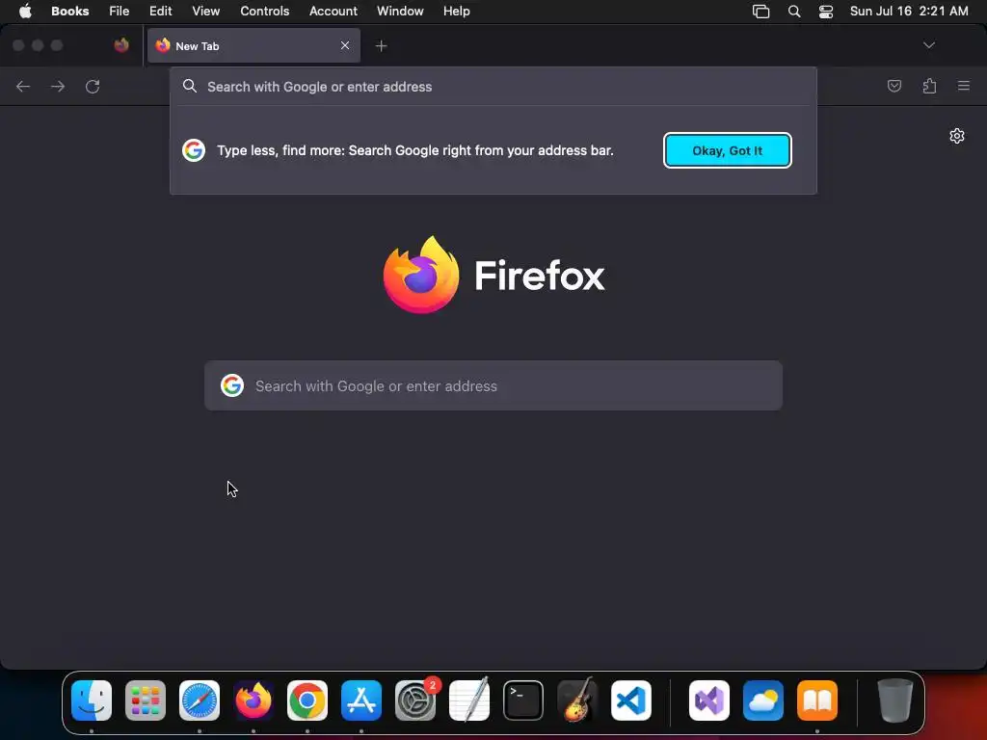Open Safari from the Dock
Image resolution: width=987 pixels, height=740 pixels.
point(200,700)
